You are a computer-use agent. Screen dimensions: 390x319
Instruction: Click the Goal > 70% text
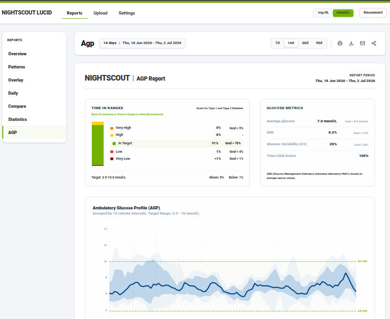coord(233,143)
